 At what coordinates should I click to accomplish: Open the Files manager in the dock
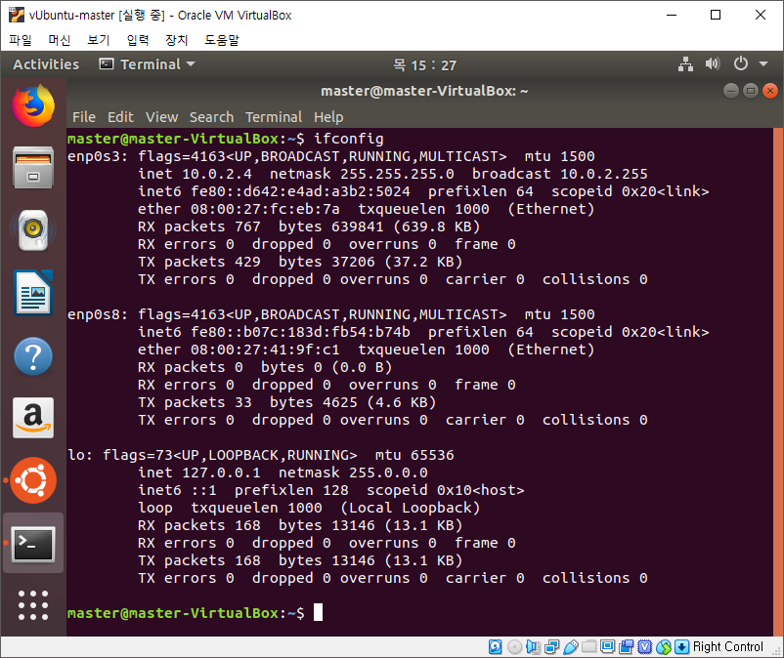point(33,168)
